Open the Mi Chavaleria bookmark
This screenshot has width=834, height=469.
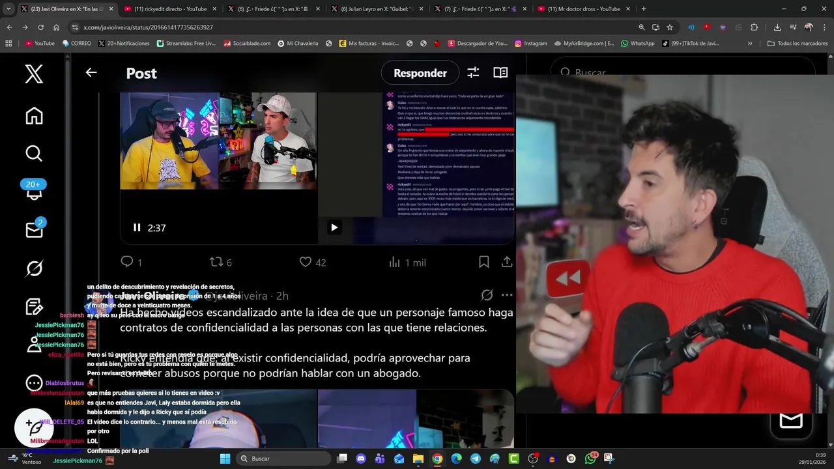point(298,43)
